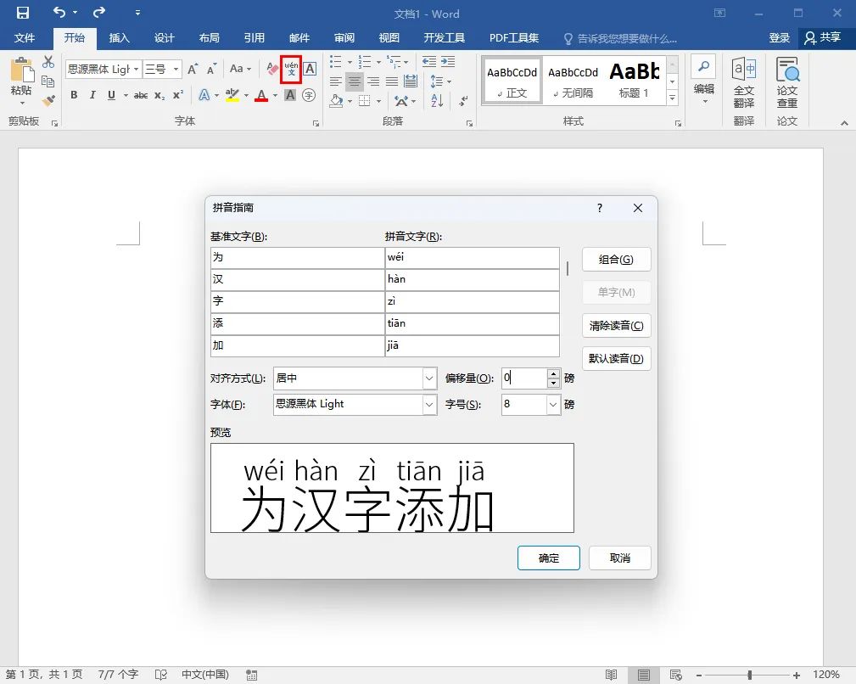This screenshot has width=856, height=684.
Task: Sort text with the A-Z icon
Action: tap(437, 100)
